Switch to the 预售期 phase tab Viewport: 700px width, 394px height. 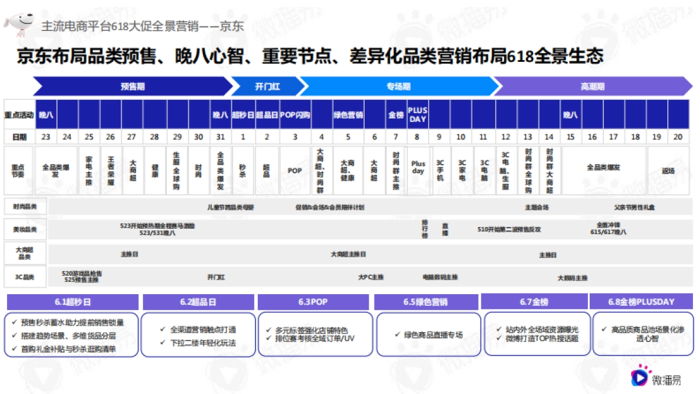point(134,86)
